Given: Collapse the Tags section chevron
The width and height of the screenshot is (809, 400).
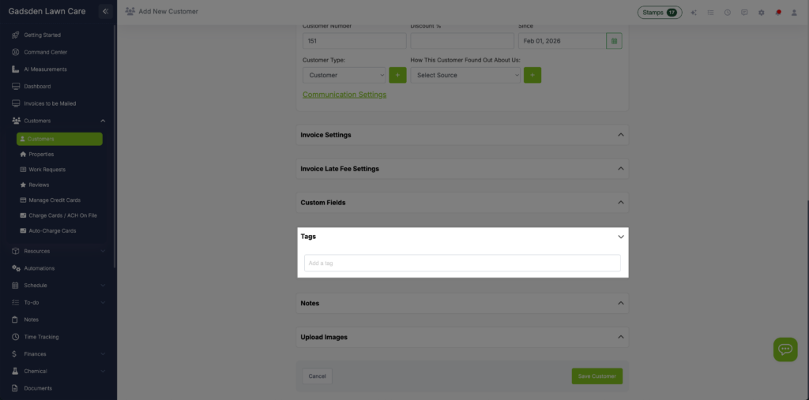Looking at the screenshot, I should (x=620, y=237).
